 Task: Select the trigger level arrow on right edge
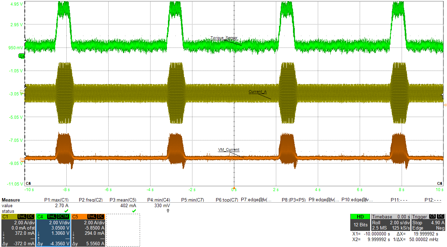444,105
